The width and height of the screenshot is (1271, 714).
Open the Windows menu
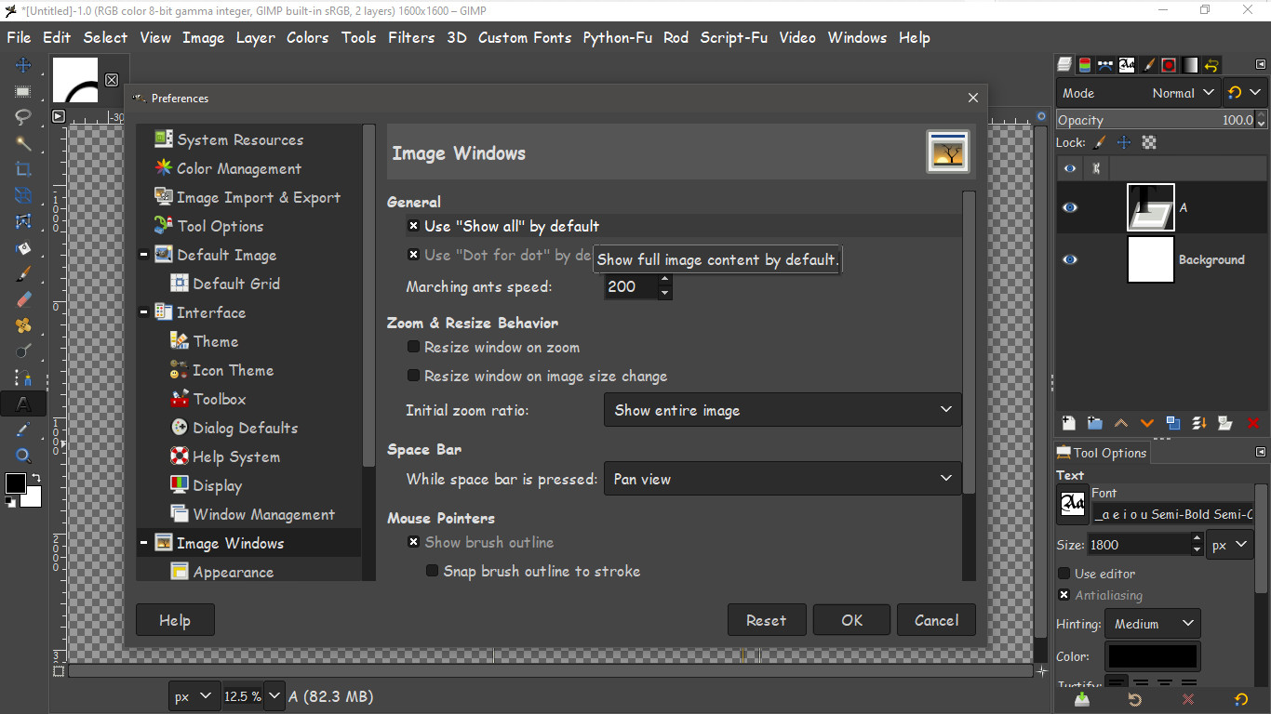coord(857,37)
